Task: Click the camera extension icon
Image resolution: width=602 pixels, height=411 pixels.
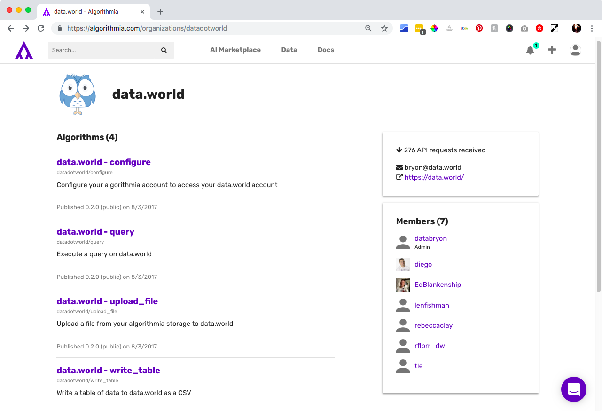Action: tap(524, 28)
